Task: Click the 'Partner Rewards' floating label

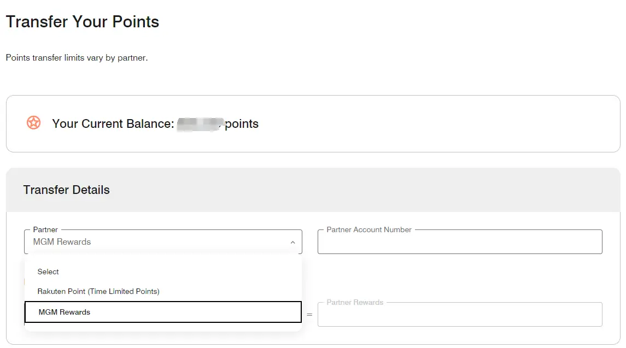Action: (355, 302)
